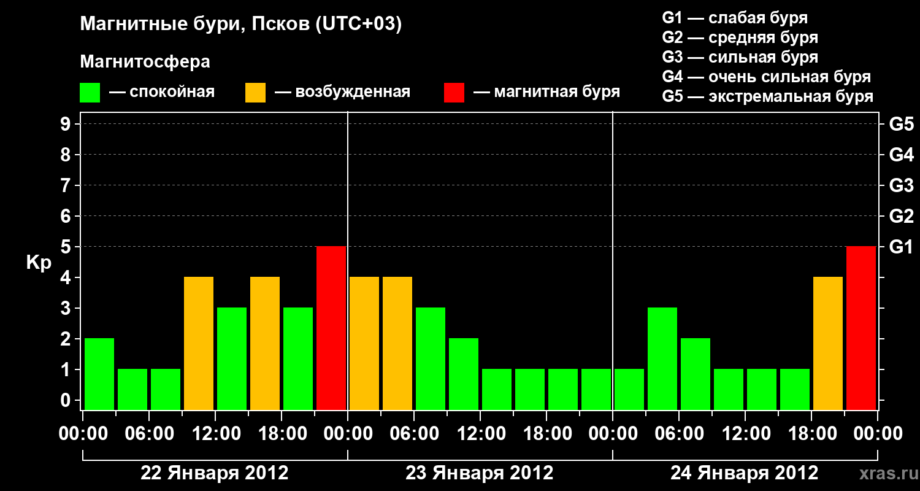Click the green Kp 2 bar on 24 January

(696, 374)
